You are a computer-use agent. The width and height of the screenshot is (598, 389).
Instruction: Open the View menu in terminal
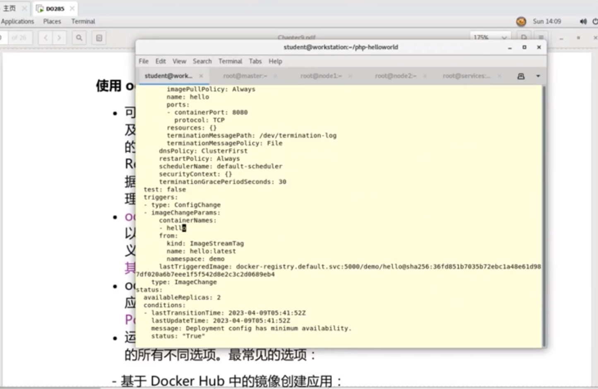coord(179,61)
